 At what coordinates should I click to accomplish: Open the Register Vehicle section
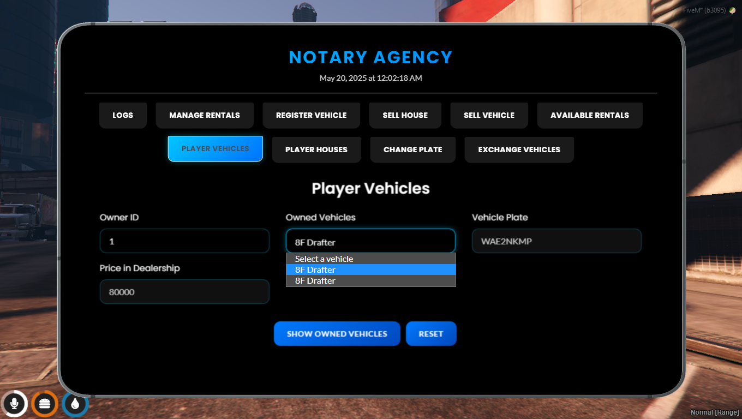point(311,115)
